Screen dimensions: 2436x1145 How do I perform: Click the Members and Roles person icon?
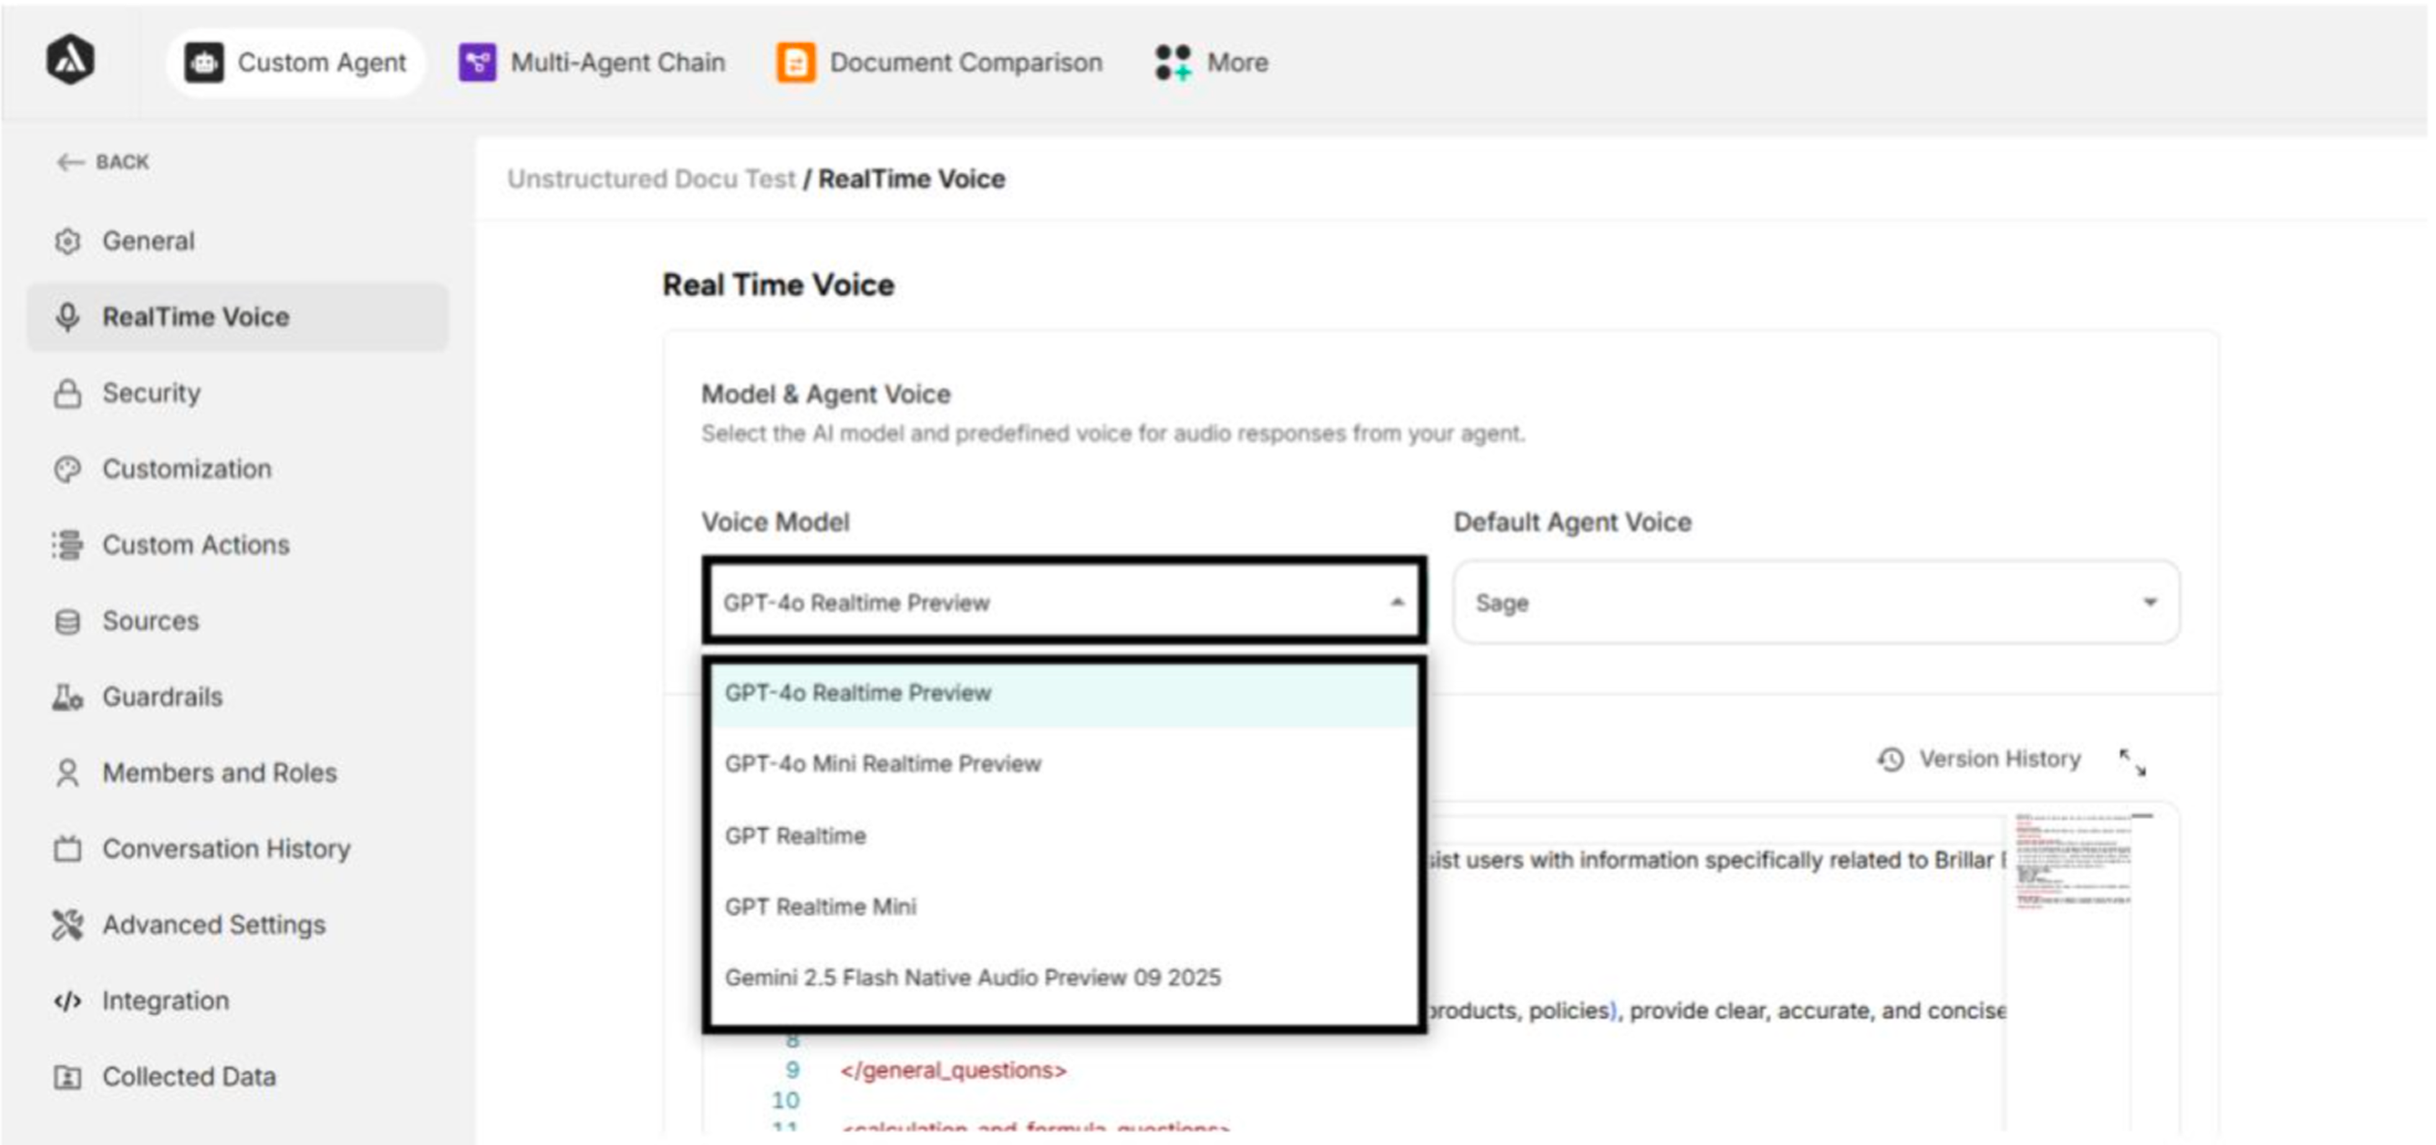pyautogui.click(x=67, y=772)
